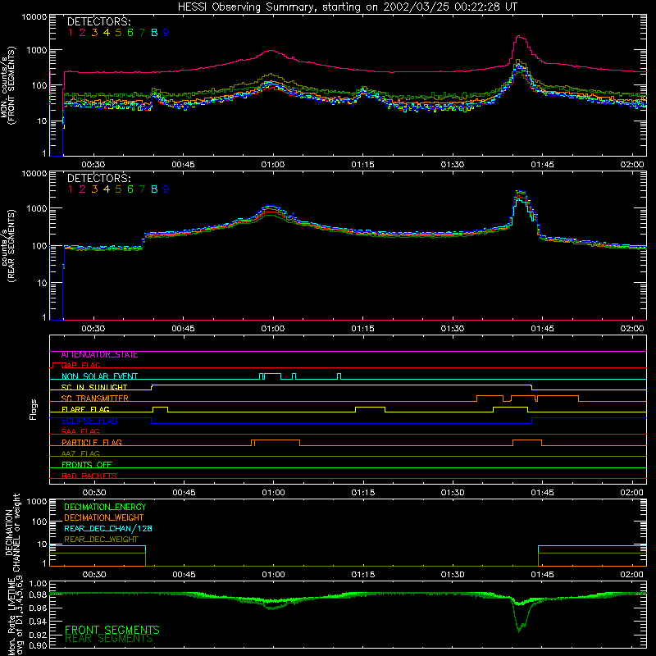Click 10000 tick on front segments y-axis
656x656 pixels.
point(34,16)
